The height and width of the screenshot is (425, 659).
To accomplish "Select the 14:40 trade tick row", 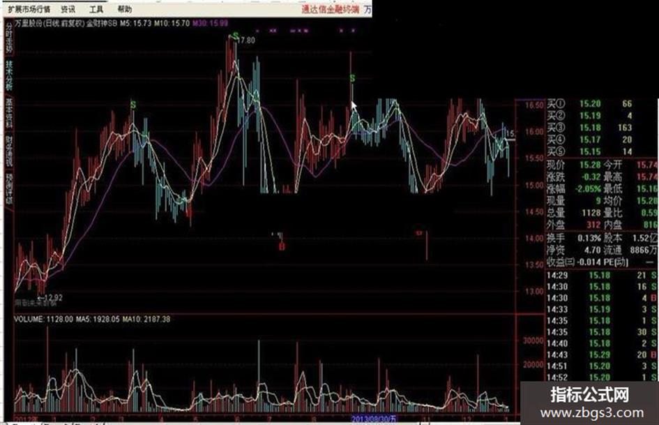I will coord(602,343).
